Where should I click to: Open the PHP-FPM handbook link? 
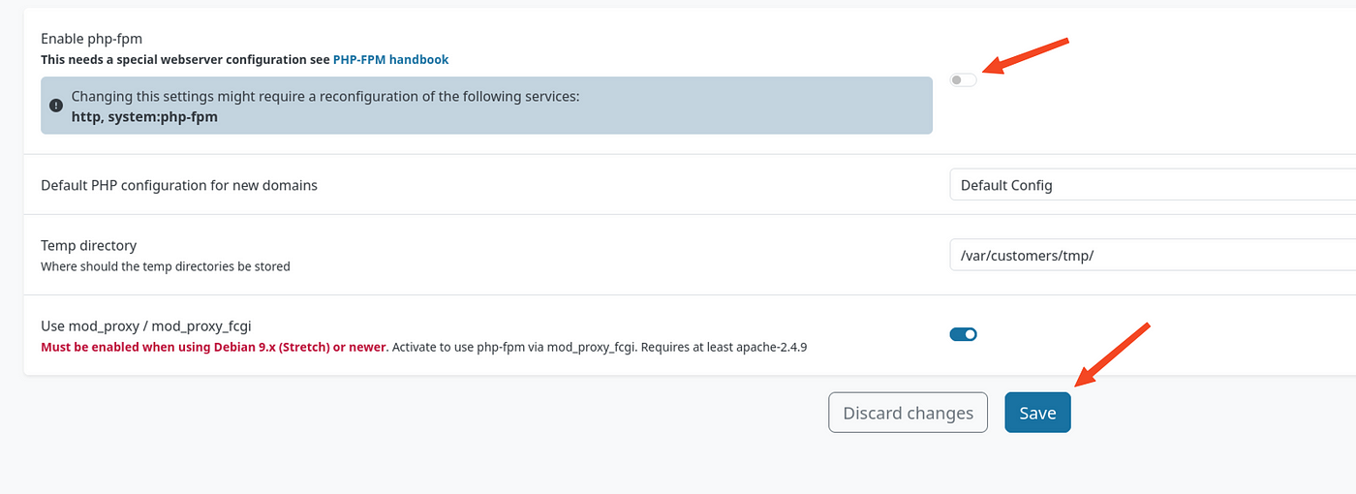(x=390, y=59)
